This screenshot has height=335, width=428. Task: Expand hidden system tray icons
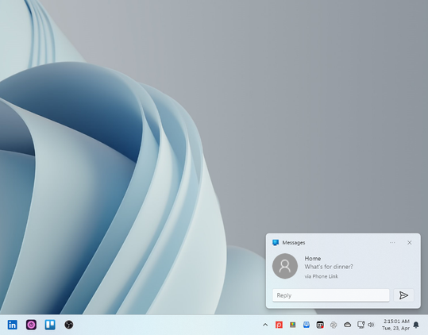pos(265,325)
